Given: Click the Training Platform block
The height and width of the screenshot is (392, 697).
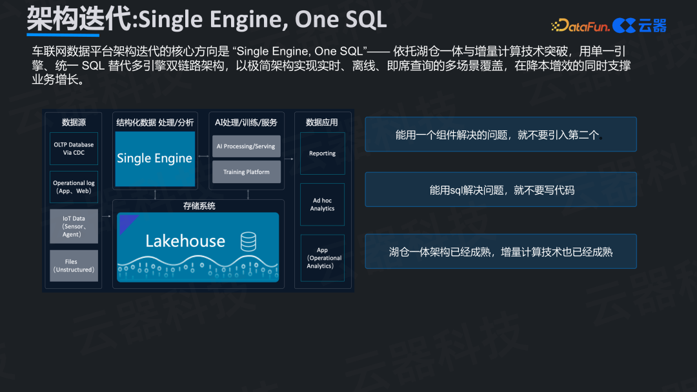Looking at the screenshot, I should coord(246,171).
